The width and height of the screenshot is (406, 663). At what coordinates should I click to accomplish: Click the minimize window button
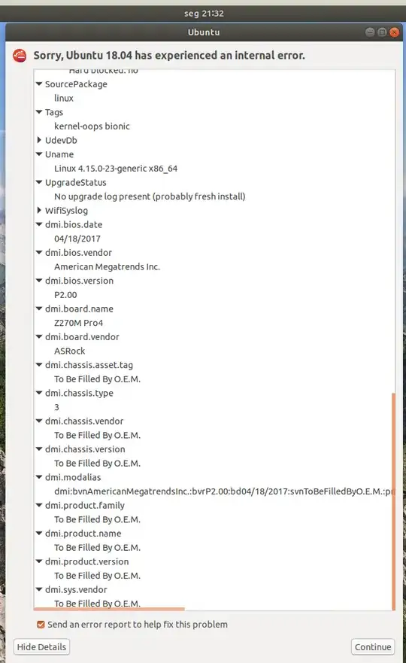[370, 32]
